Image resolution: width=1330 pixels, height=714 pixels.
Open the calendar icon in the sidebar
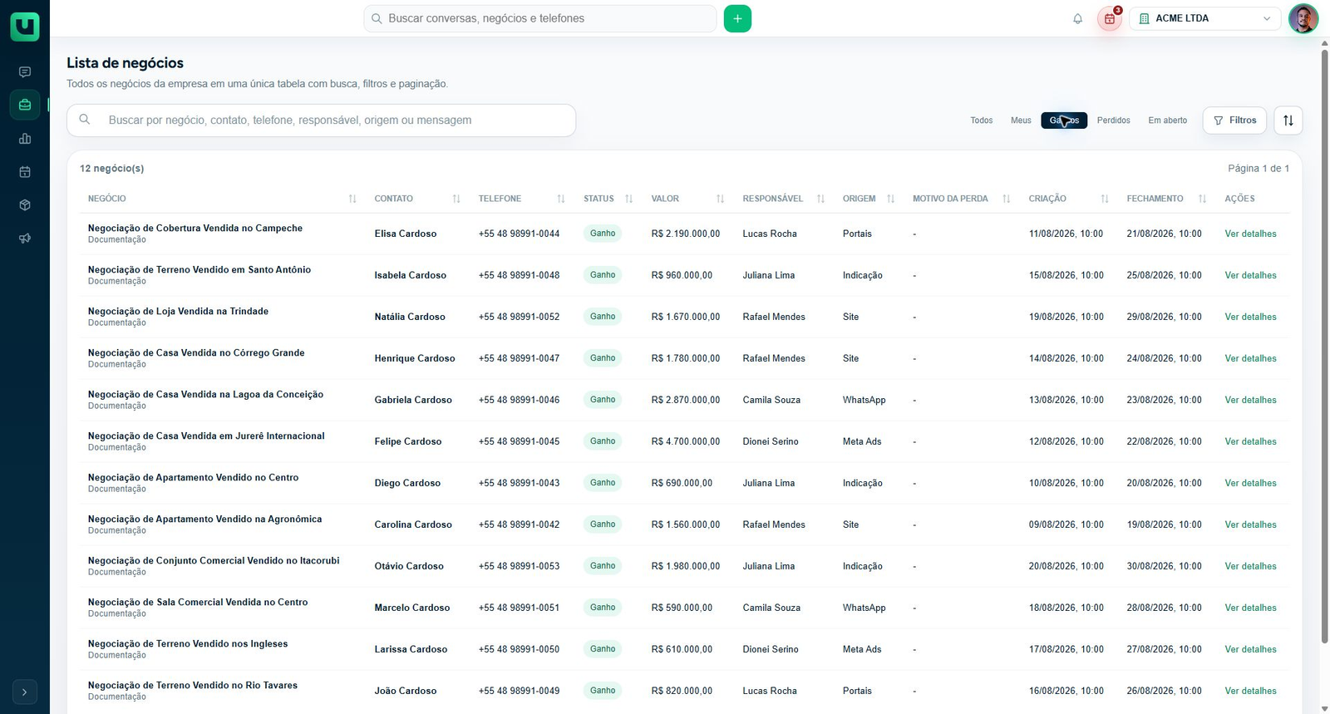click(25, 172)
